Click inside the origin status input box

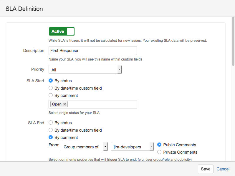pyautogui.click(x=102, y=104)
